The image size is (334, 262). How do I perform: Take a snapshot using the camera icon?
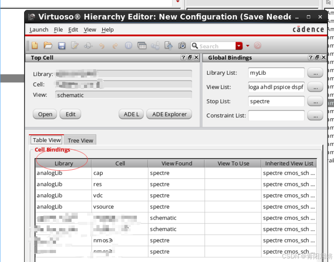click(x=182, y=46)
